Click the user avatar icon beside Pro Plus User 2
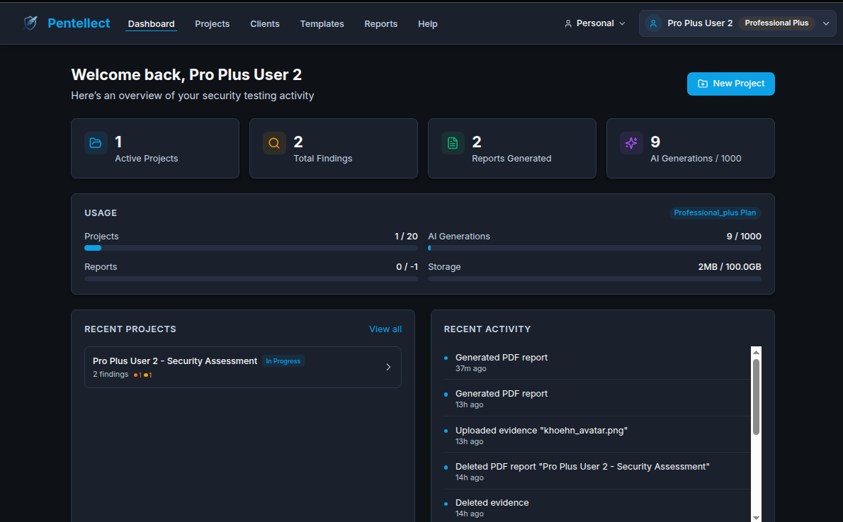The width and height of the screenshot is (843, 522). click(x=653, y=23)
